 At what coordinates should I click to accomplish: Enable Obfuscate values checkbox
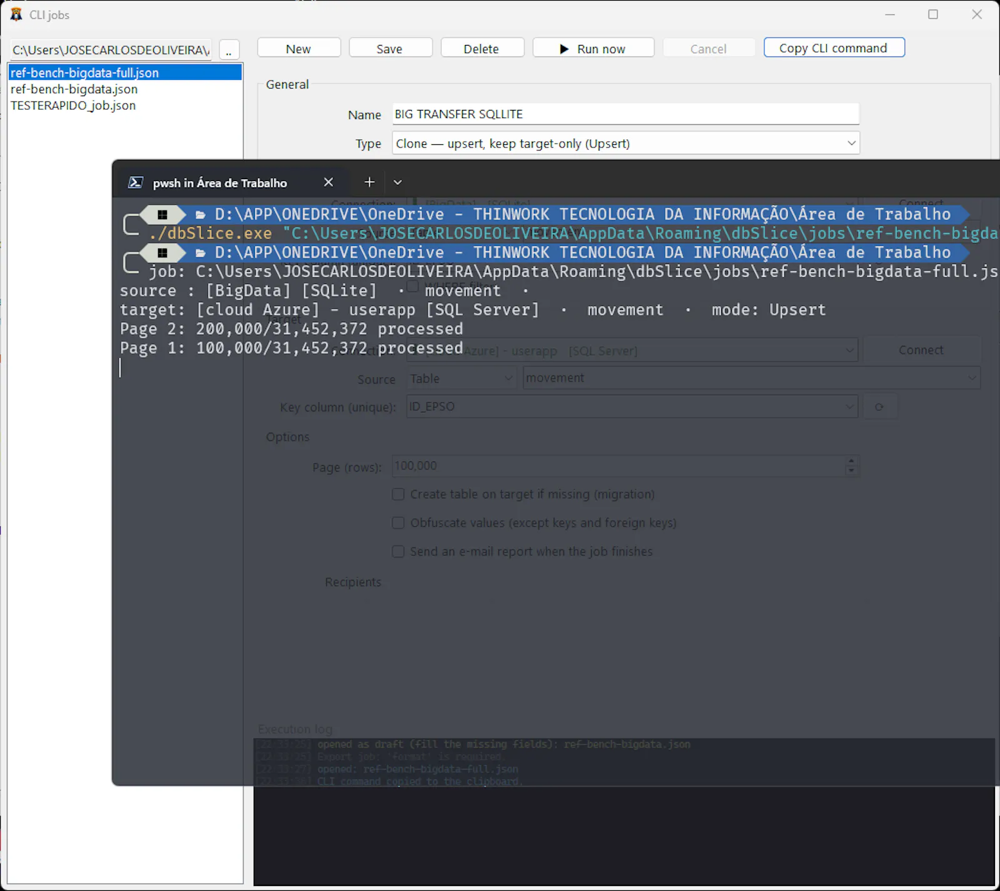tap(398, 523)
